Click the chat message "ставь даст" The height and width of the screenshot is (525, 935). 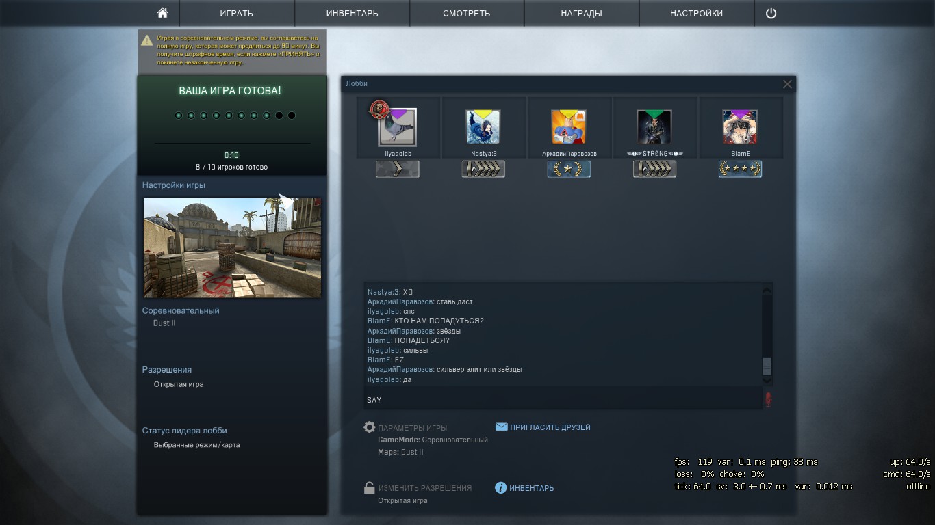pyautogui.click(x=454, y=301)
